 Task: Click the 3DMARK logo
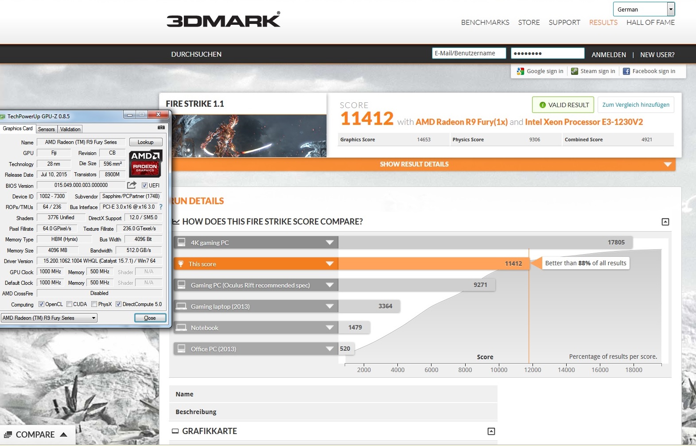click(x=224, y=19)
